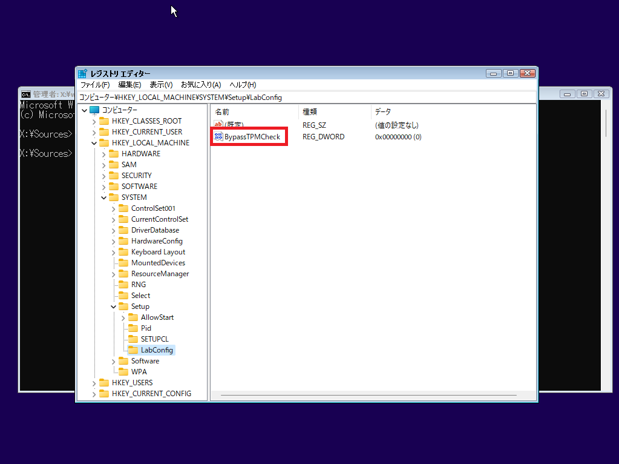The height and width of the screenshot is (464, 619).
Task: Open the 表示(V) menu
Action: point(161,85)
